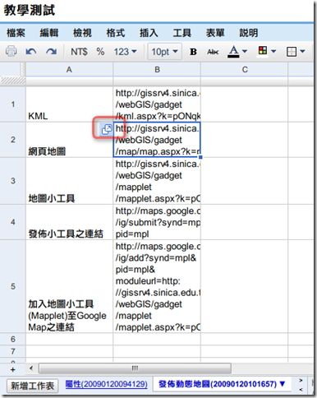Open the 說明 menu
Image resolution: width=317 pixels, height=398 pixels.
(249, 33)
